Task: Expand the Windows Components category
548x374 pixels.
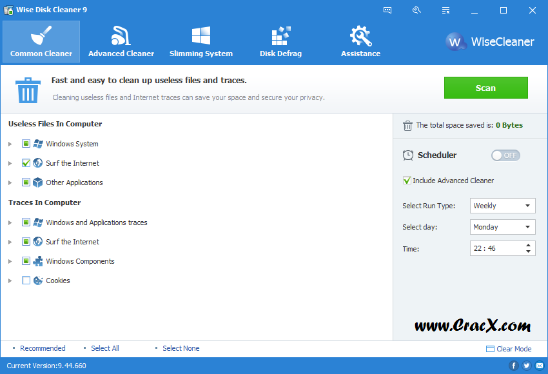Action: (10, 261)
